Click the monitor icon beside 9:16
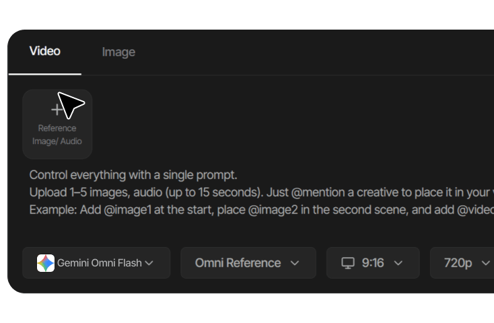The height and width of the screenshot is (323, 494). click(x=348, y=263)
